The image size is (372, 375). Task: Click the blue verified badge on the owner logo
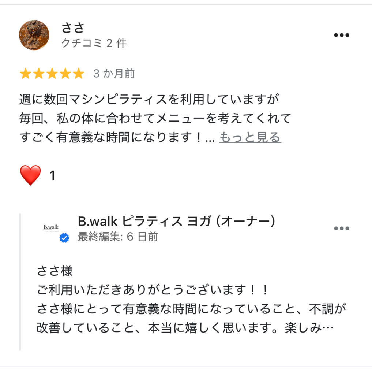(64, 238)
